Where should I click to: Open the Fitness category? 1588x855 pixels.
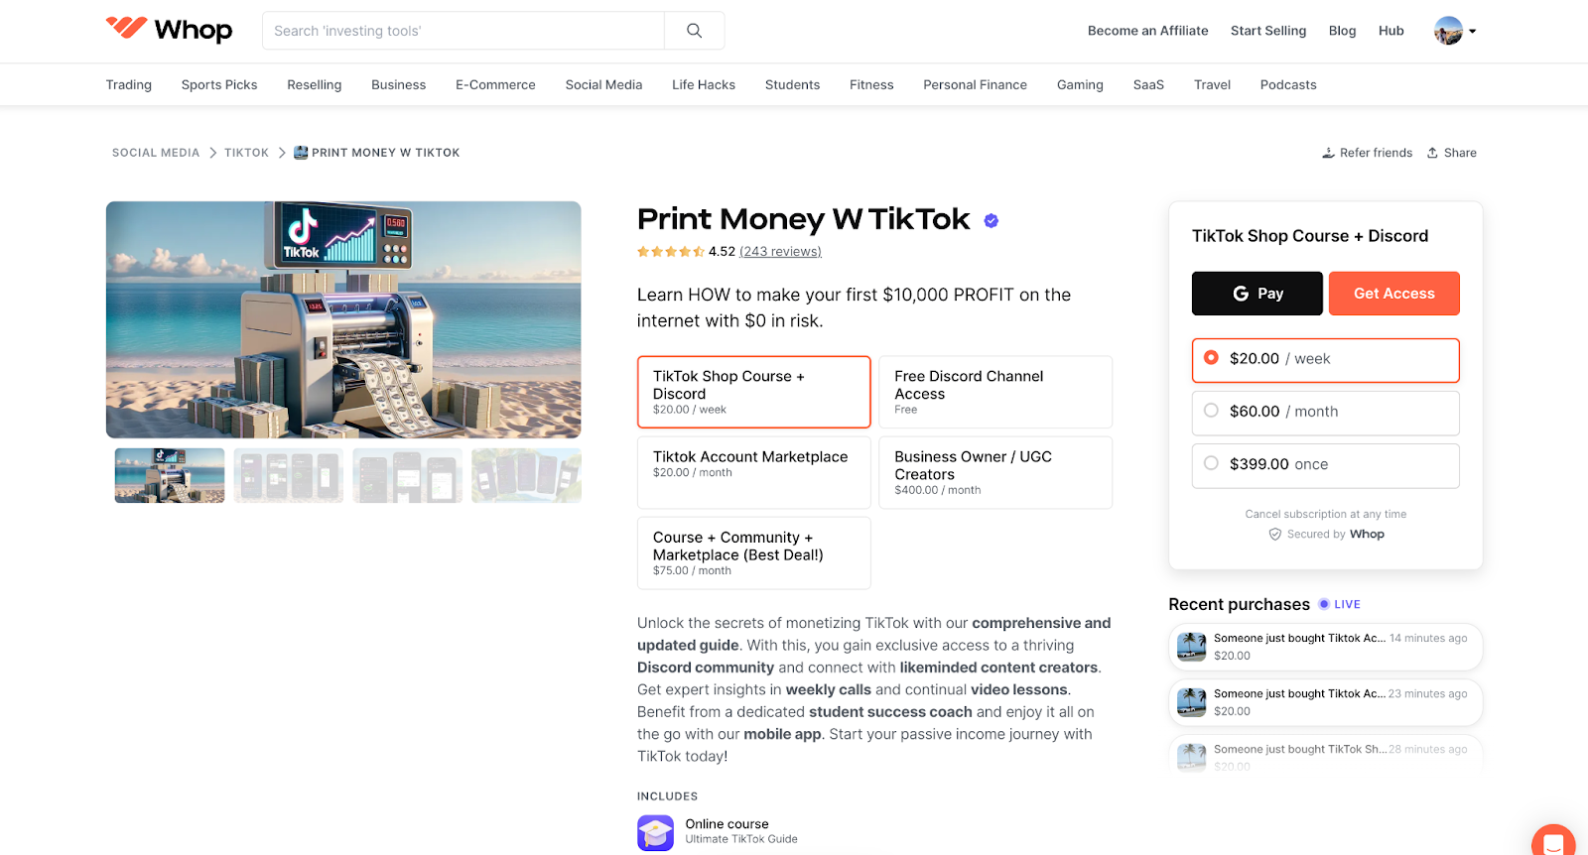tap(871, 85)
